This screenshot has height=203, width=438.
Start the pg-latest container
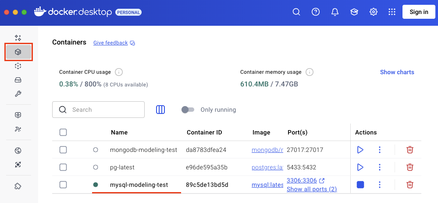point(360,167)
